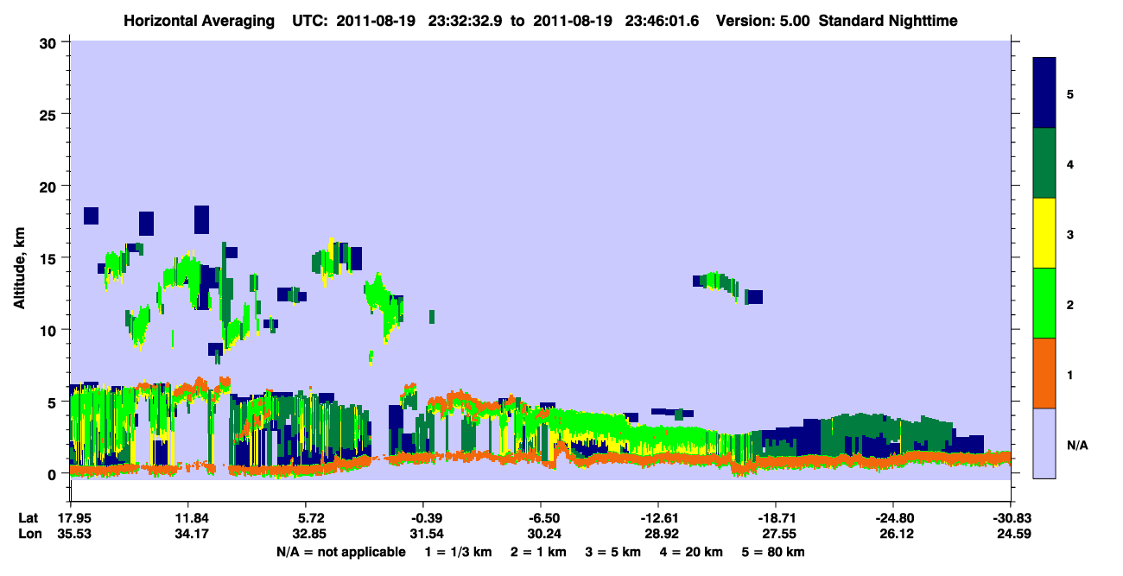The image size is (1123, 576).
Task: Click the dark blue colorbar segment labeled 5
Action: pos(1044,93)
